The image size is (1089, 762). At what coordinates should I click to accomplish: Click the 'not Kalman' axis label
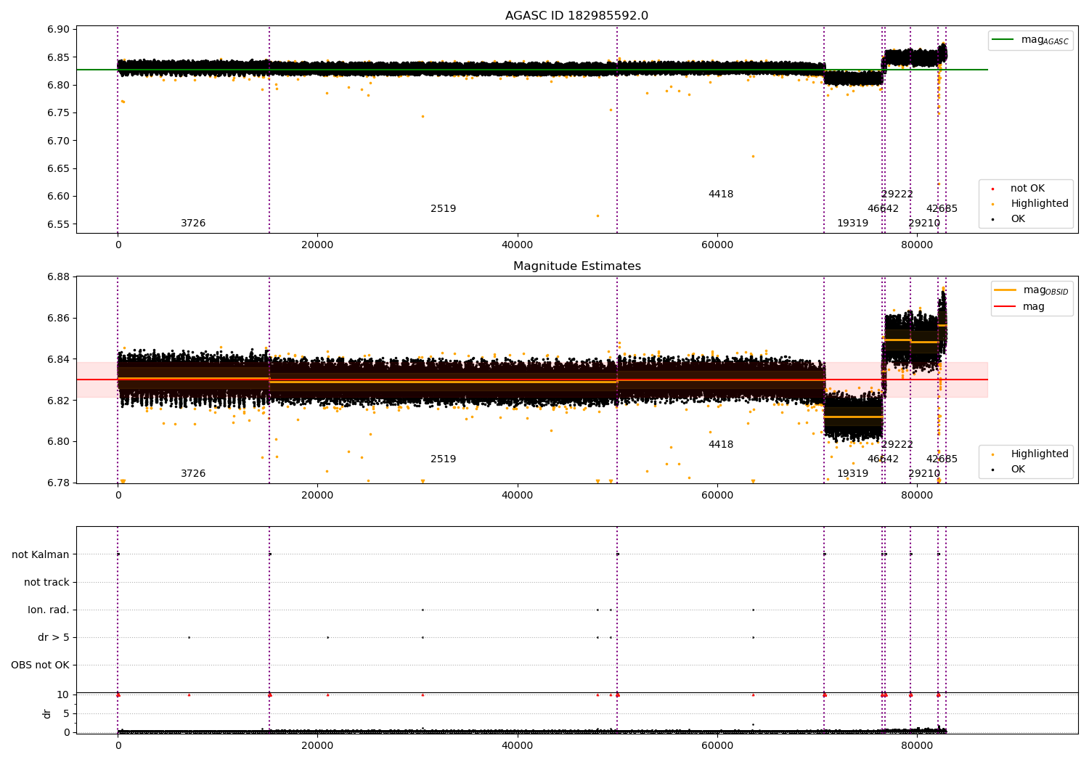tap(41, 554)
